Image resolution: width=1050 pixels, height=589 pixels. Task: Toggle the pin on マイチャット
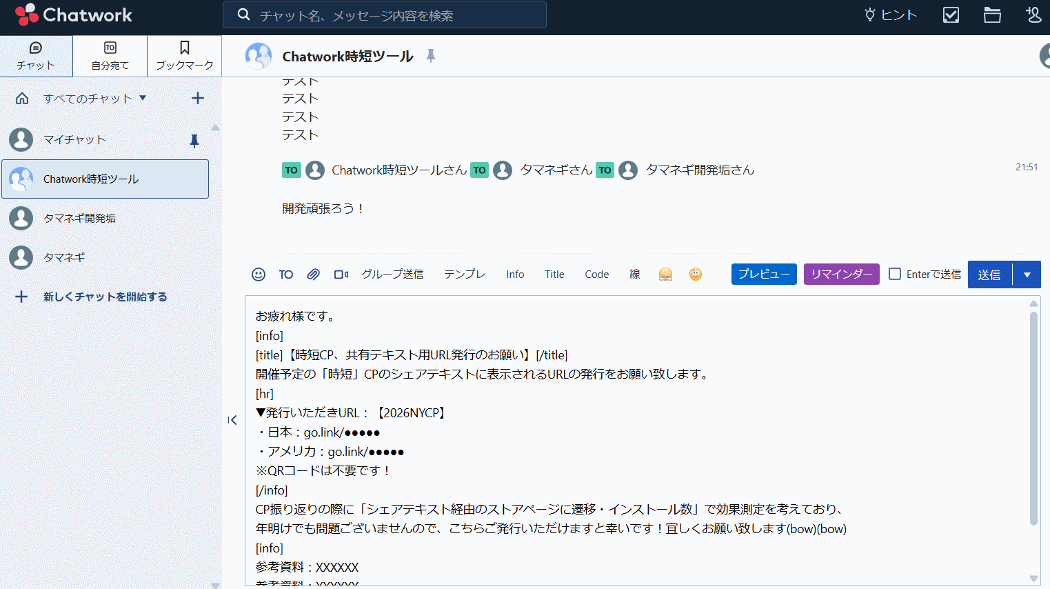tap(194, 141)
